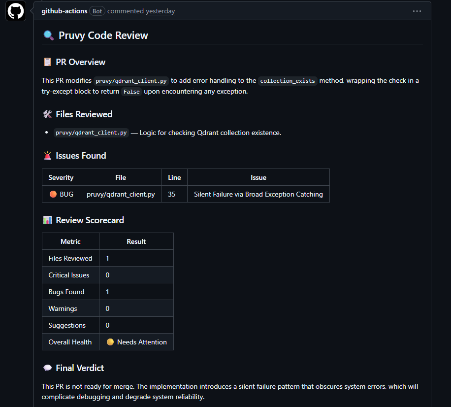Click the pruvy/qdrant_client.py cell in Issues table
451x407 pixels.
(121, 194)
